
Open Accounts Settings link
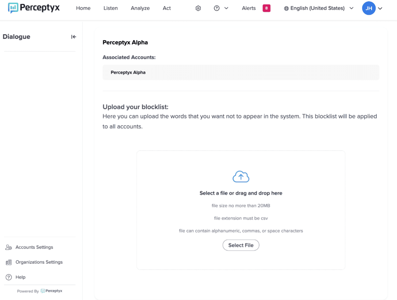pos(34,247)
